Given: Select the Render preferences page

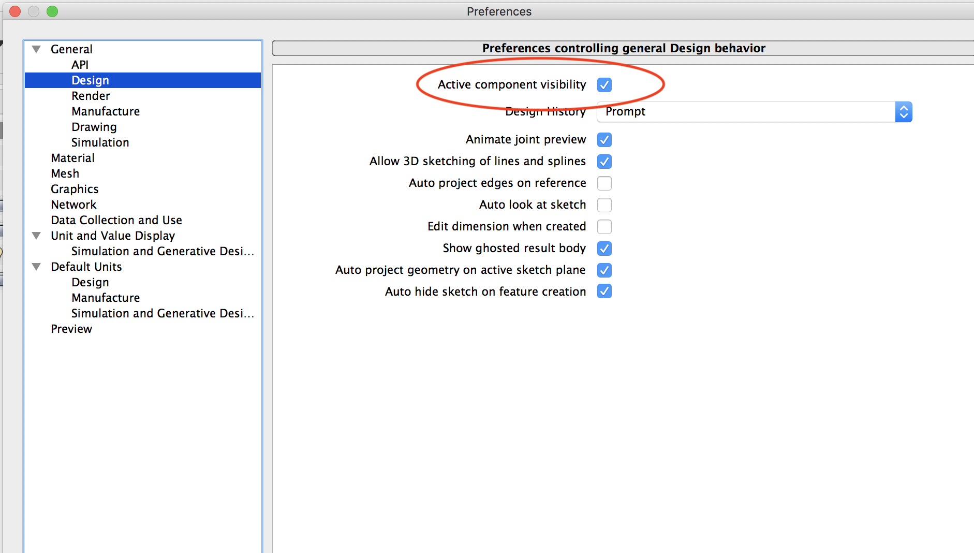Looking at the screenshot, I should click(90, 95).
